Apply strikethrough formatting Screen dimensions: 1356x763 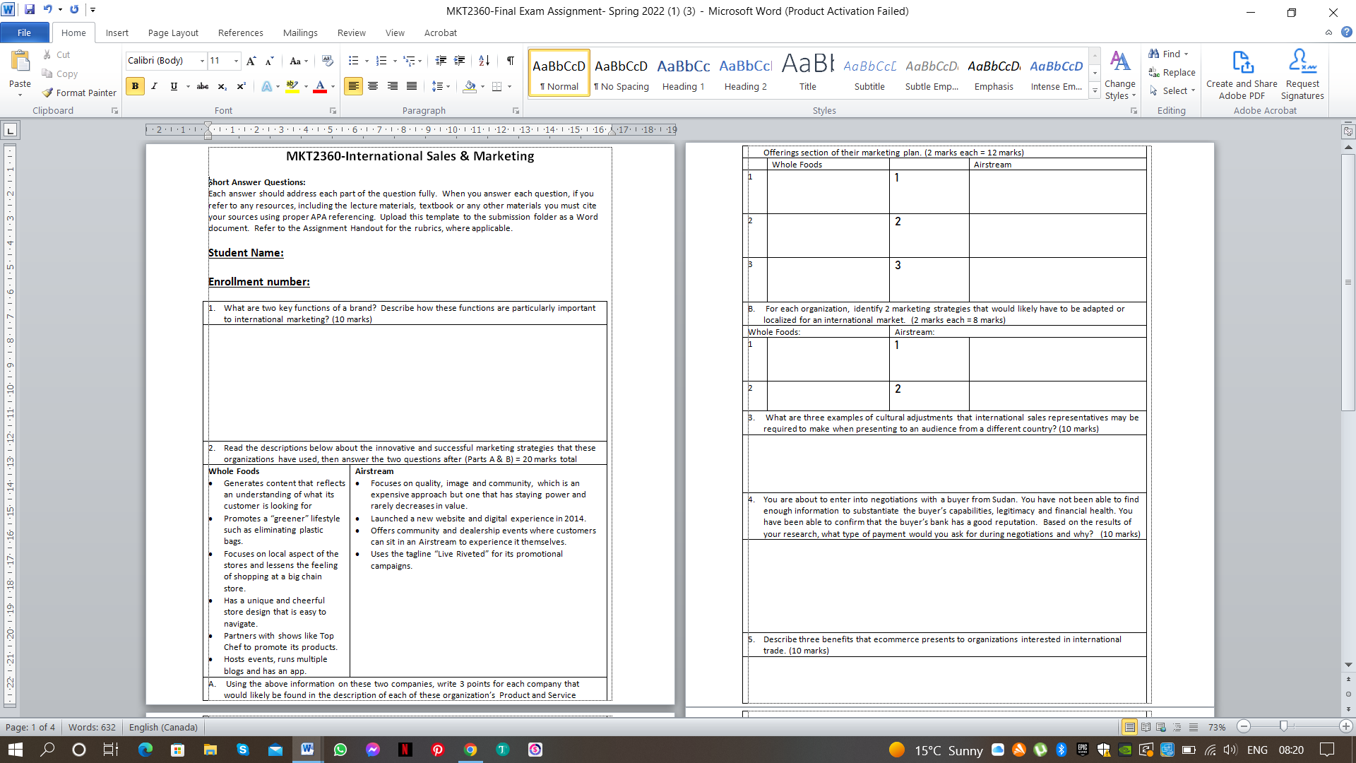(203, 86)
